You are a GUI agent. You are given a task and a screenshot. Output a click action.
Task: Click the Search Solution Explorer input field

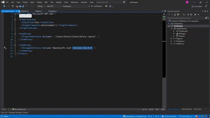186,18
